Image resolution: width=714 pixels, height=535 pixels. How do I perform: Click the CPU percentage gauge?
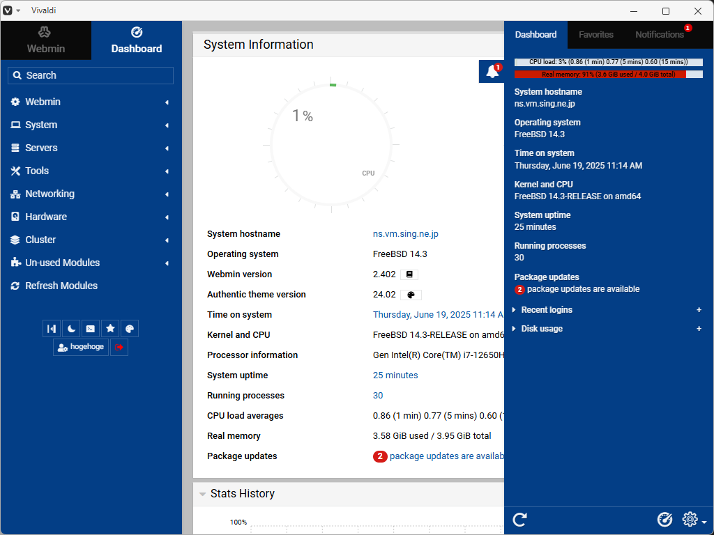(331, 145)
